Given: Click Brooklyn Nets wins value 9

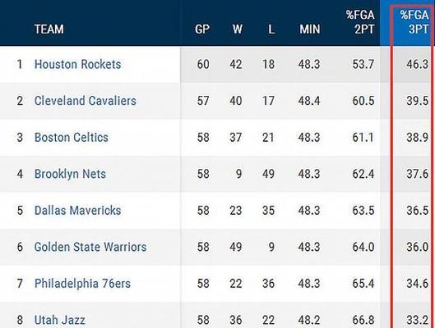Looking at the screenshot, I should click(x=238, y=174).
